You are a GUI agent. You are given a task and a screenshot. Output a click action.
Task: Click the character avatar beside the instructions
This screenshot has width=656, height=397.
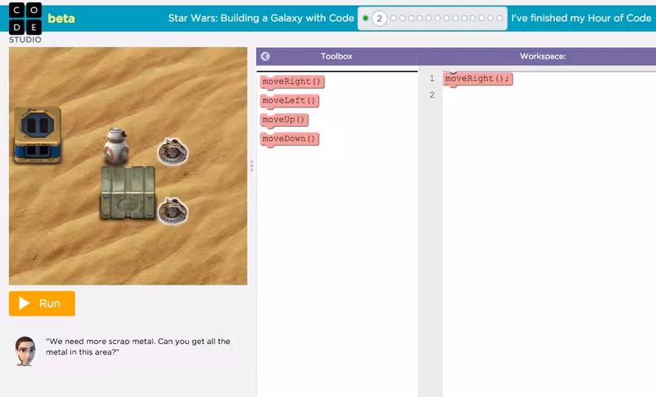point(25,351)
